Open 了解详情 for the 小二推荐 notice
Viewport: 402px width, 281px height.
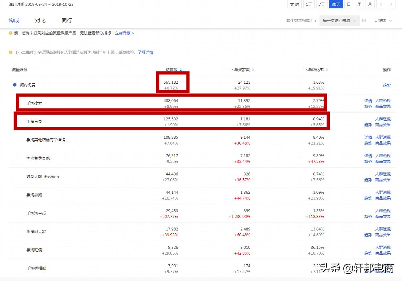click(145, 52)
